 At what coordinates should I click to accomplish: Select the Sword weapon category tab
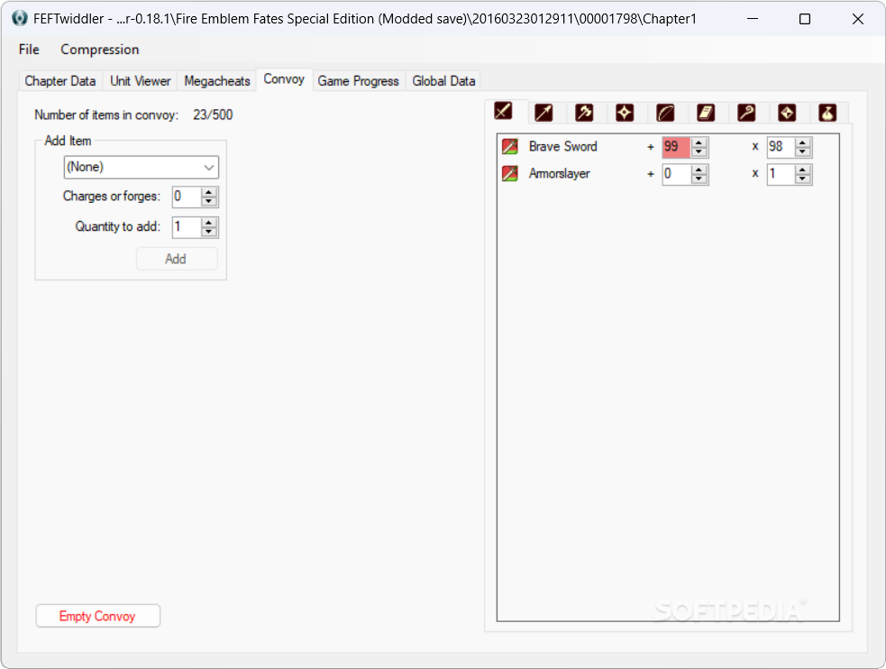(x=503, y=111)
